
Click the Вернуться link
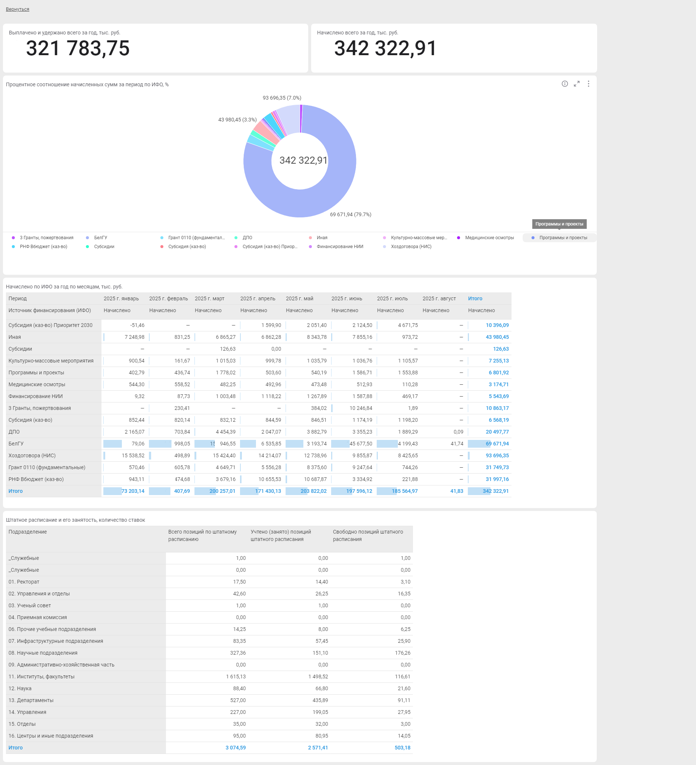pos(17,9)
